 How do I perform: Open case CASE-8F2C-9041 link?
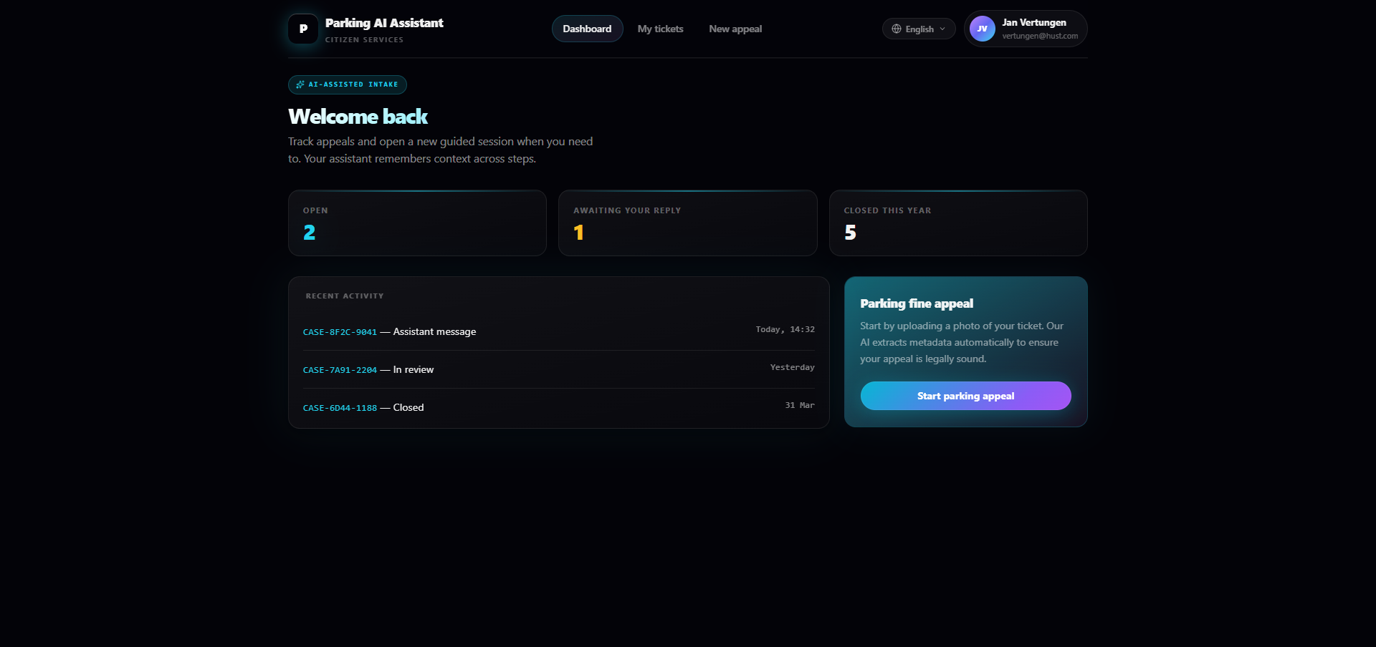[x=340, y=332]
